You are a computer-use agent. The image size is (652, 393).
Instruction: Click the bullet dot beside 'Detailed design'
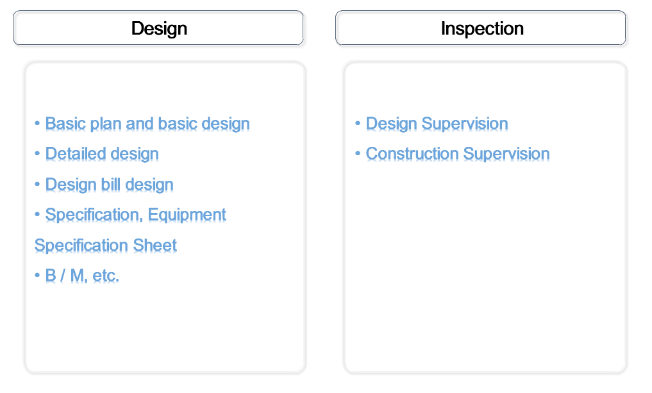point(38,153)
